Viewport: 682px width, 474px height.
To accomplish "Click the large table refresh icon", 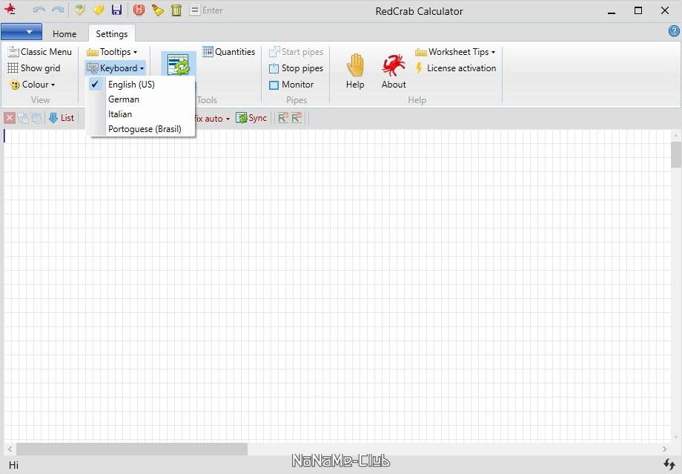I will (179, 65).
